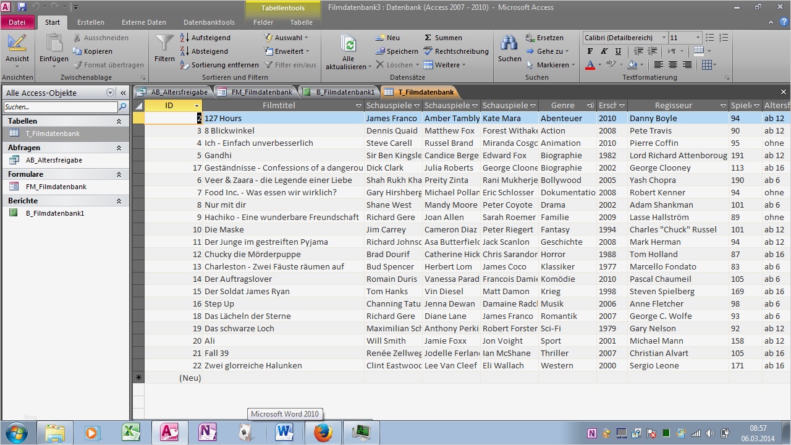791x445 pixels.
Task: Click the Summen sigma icon
Action: point(428,38)
